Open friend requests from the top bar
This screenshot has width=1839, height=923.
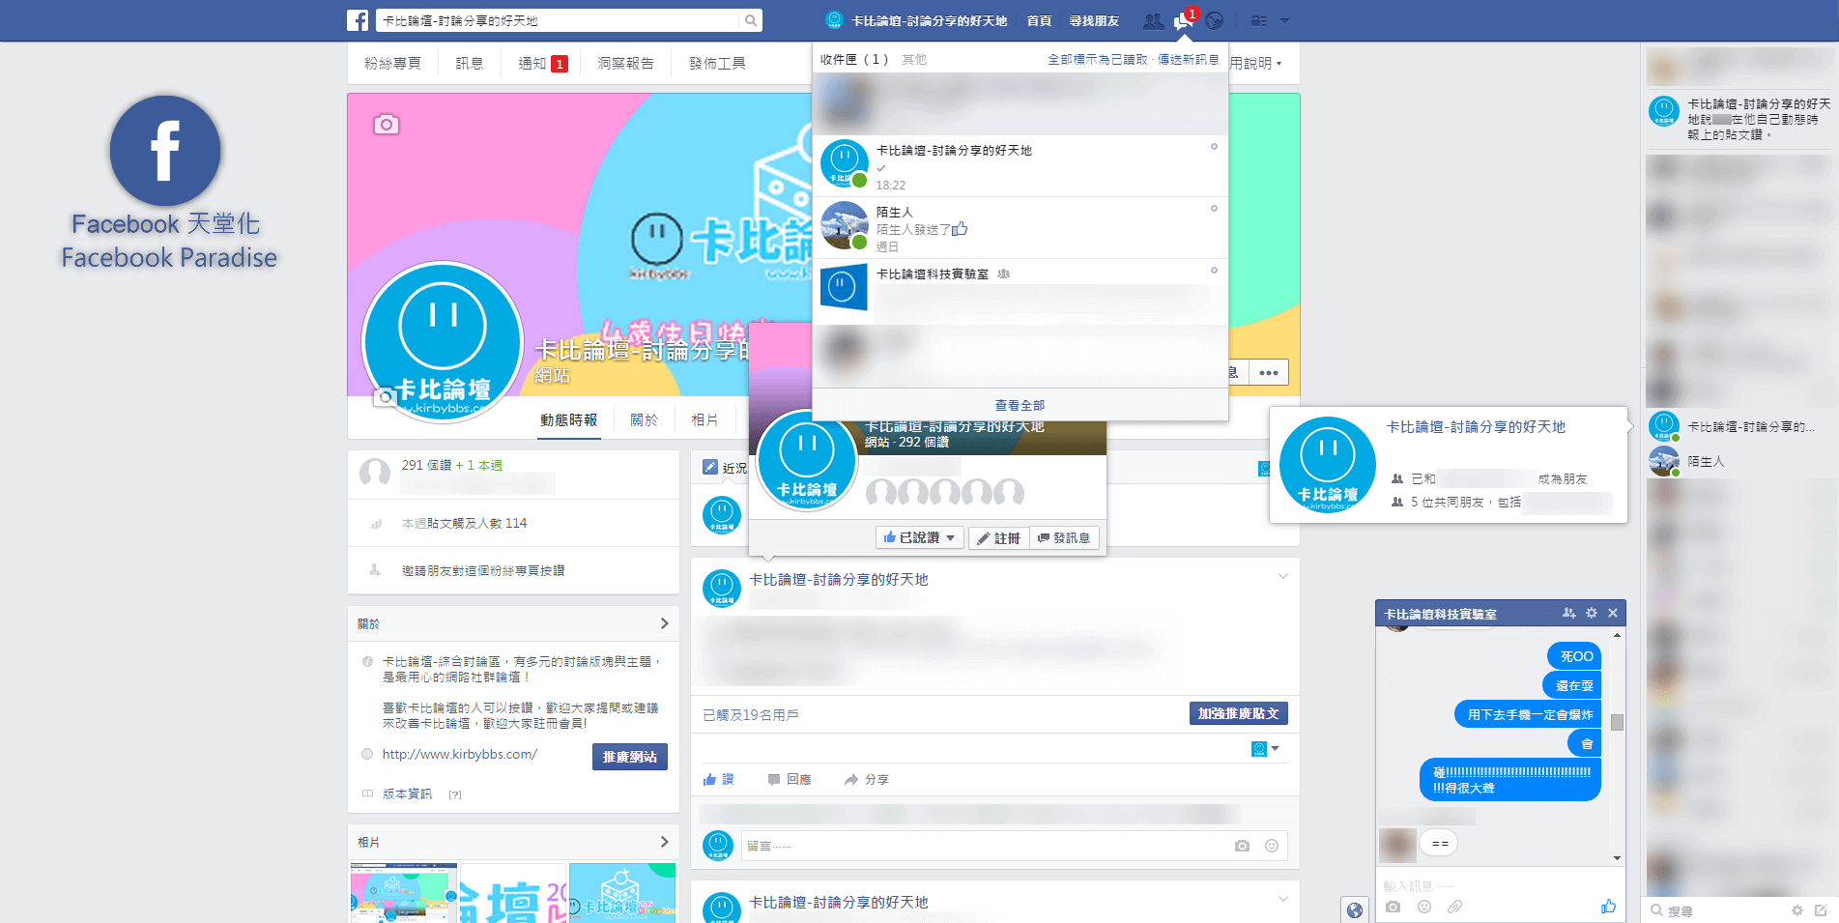click(x=1153, y=20)
